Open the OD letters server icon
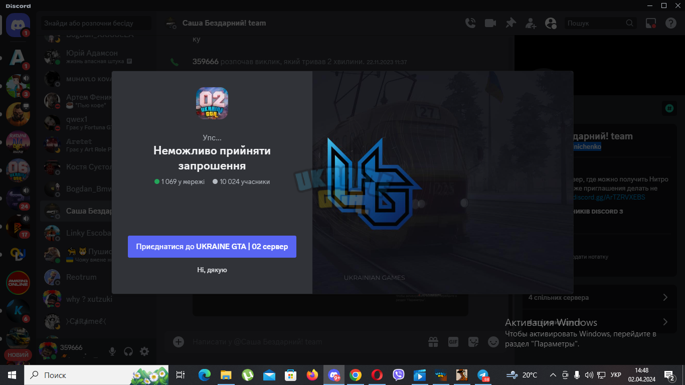 [18, 255]
